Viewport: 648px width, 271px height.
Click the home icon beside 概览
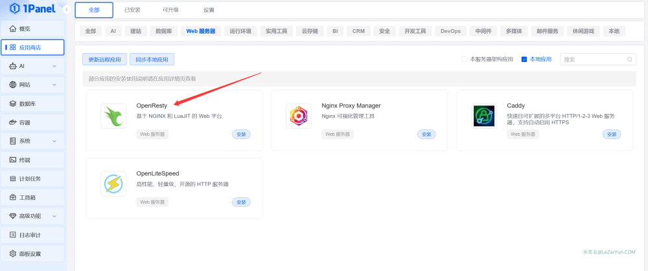[12, 29]
